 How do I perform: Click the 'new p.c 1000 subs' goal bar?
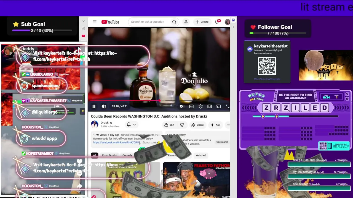(x=319, y=164)
